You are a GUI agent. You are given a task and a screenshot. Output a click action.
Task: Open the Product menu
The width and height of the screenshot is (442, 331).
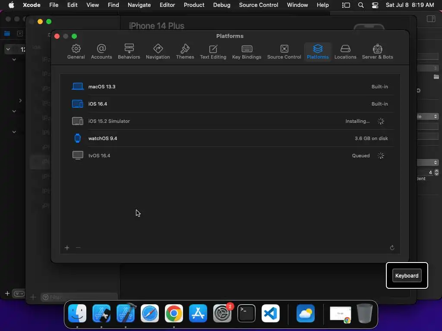point(194,5)
